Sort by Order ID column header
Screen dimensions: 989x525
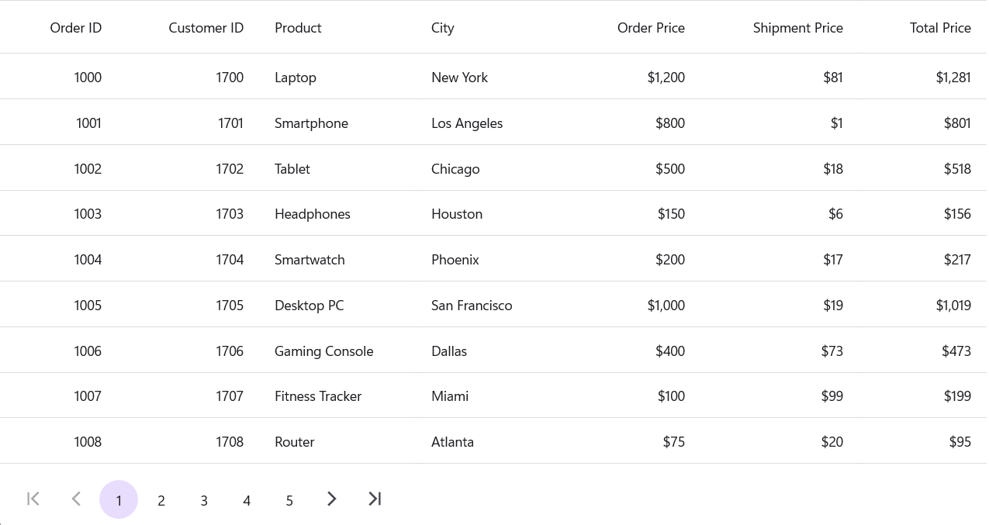tap(75, 28)
